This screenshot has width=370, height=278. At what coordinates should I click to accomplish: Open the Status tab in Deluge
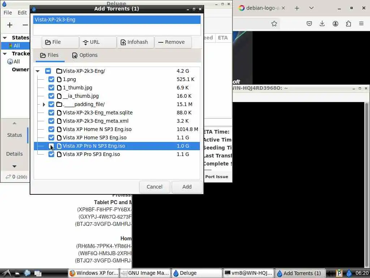pos(14,135)
